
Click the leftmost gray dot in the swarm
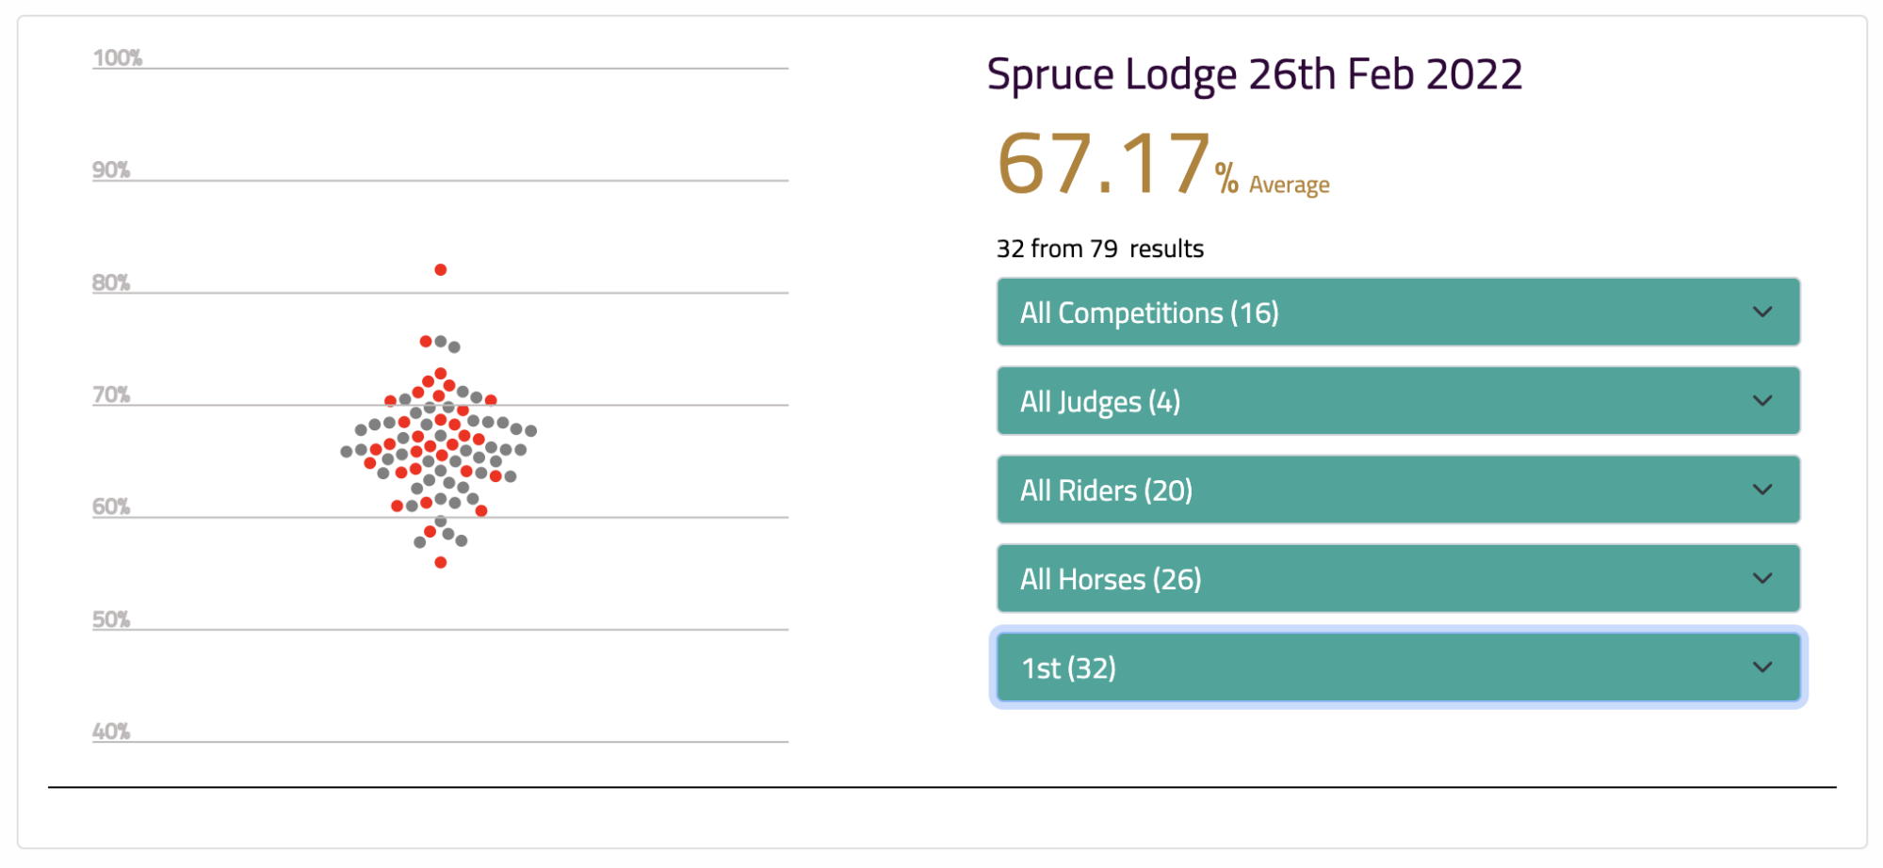346,452
